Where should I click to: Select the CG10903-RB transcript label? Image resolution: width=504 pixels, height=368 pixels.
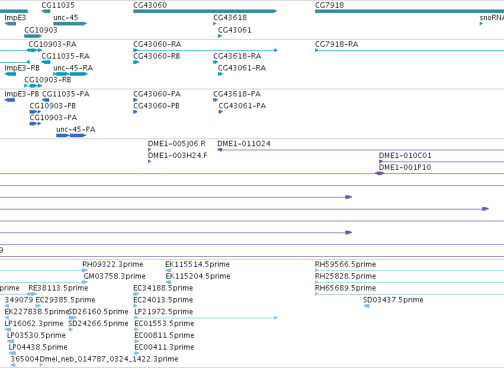pyautogui.click(x=47, y=80)
